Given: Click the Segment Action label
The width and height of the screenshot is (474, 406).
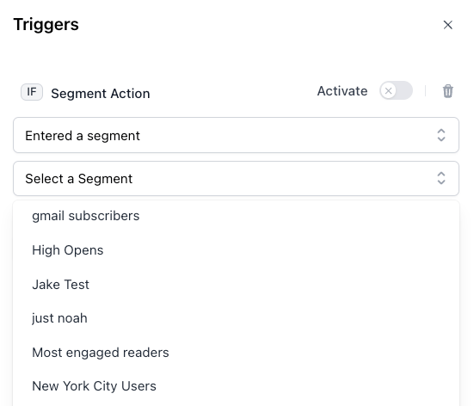Looking at the screenshot, I should point(101,94).
